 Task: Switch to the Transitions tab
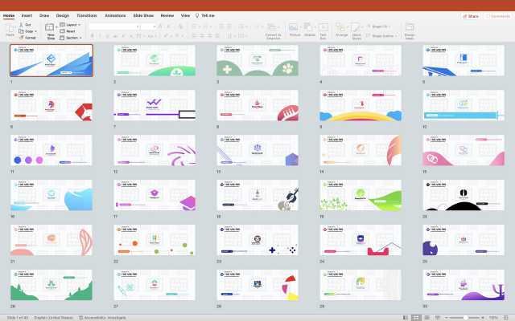coord(86,15)
